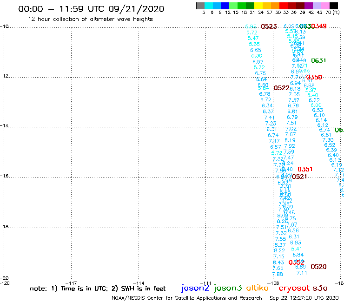
Task: Click the 7.92 wave height value
Action: pyautogui.click(x=290, y=146)
